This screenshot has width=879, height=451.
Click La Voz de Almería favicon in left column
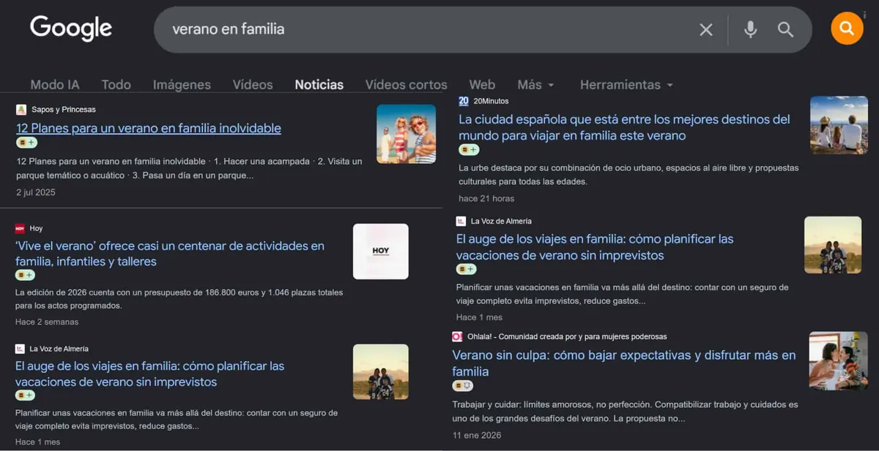point(20,349)
